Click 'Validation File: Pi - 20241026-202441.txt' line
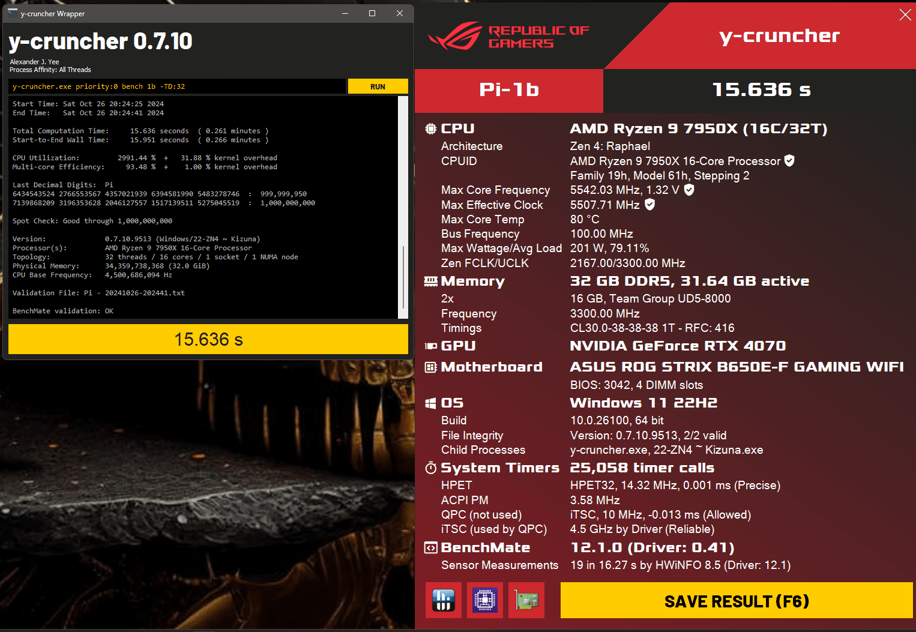 point(98,293)
